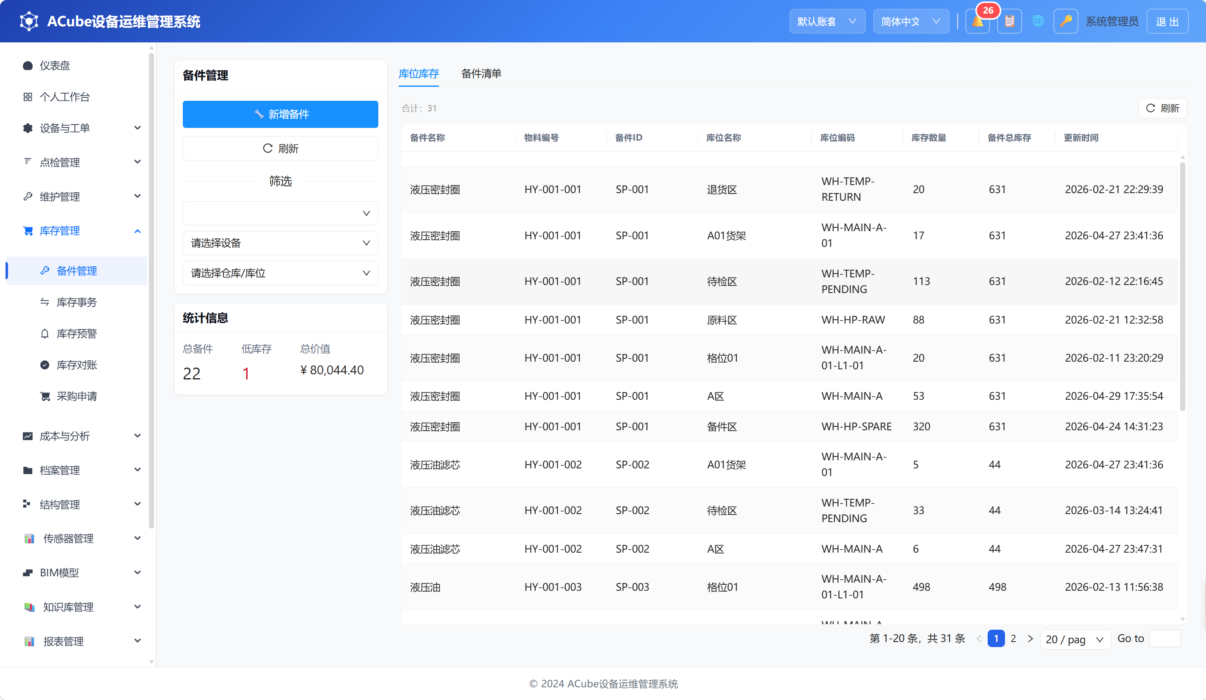The height and width of the screenshot is (700, 1206).
Task: Click the gear icon beside 设备与工单
Action: tap(28, 128)
